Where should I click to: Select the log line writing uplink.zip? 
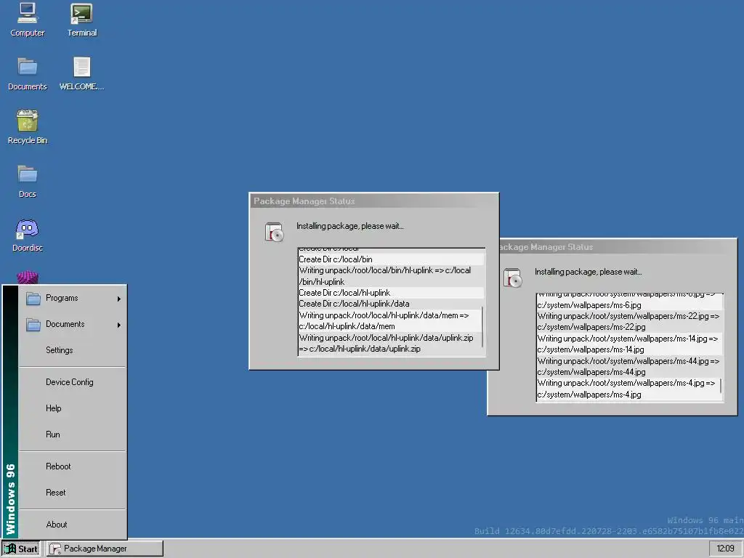(x=389, y=343)
